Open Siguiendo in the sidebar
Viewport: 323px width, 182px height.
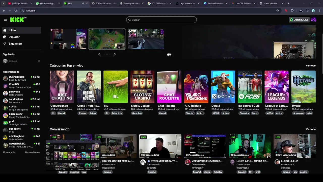[x=21, y=44]
